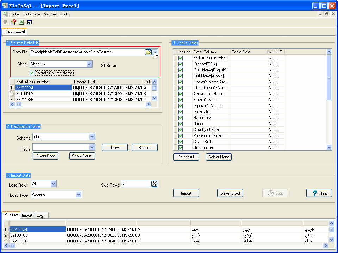Uncheck Include for civil_Affairs_number field

coord(180,58)
